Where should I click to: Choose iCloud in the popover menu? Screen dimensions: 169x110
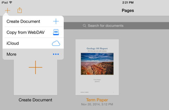tap(33, 43)
